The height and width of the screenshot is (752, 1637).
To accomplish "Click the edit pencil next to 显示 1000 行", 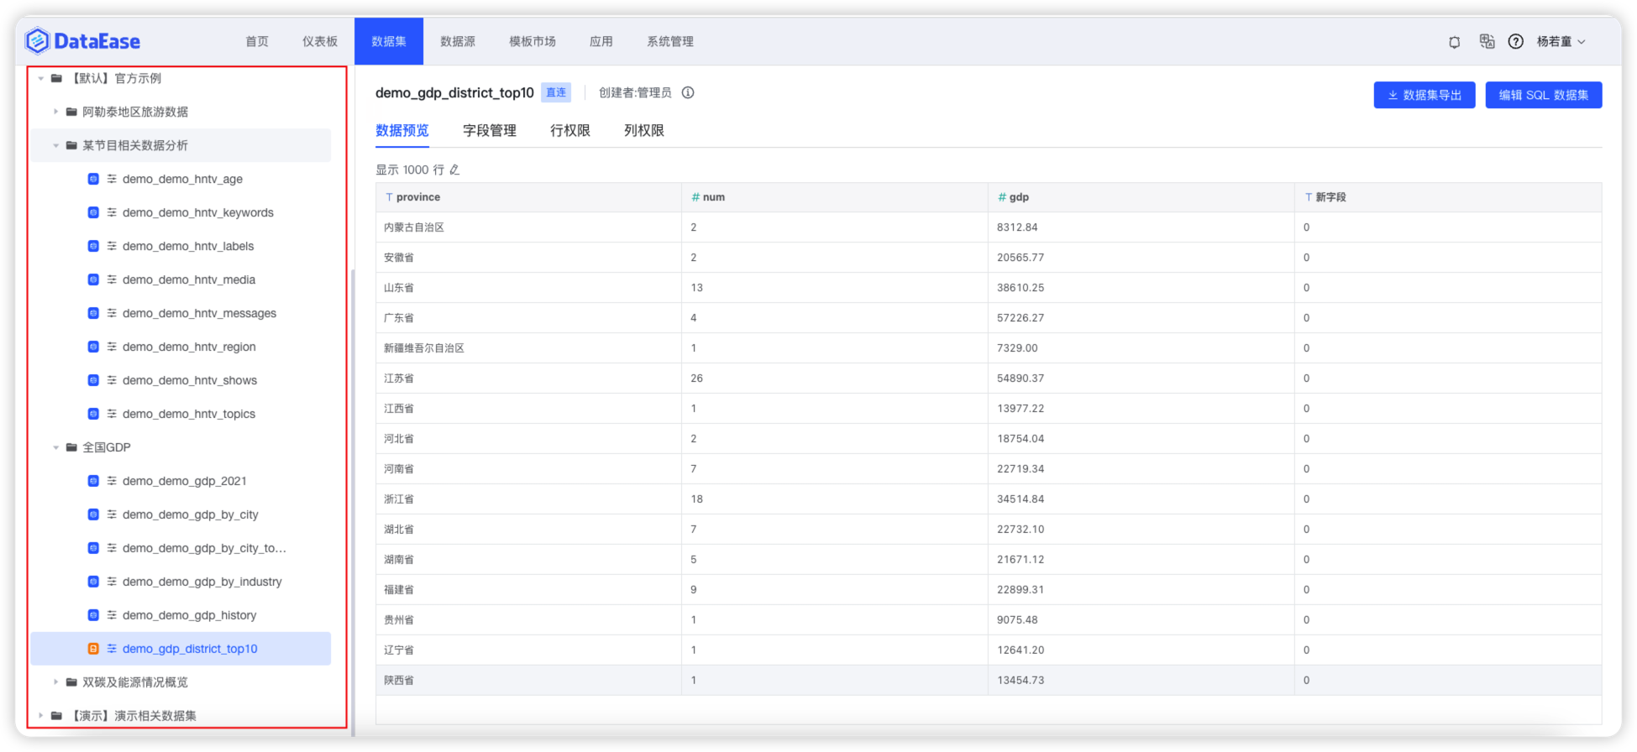I will coord(454,170).
